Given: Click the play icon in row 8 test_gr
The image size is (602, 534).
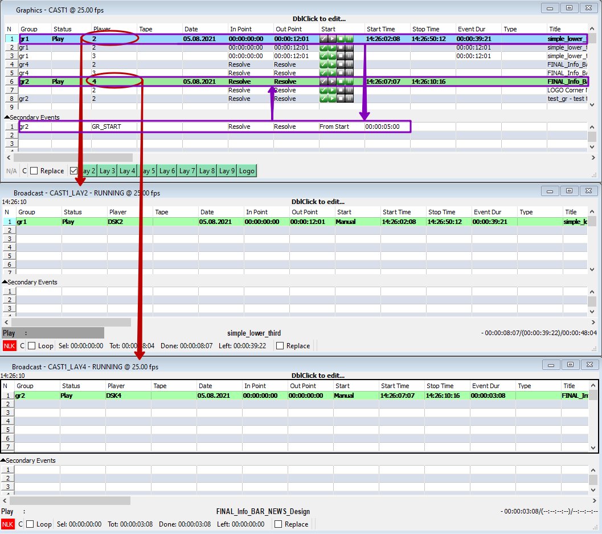Looking at the screenshot, I should [x=332, y=99].
